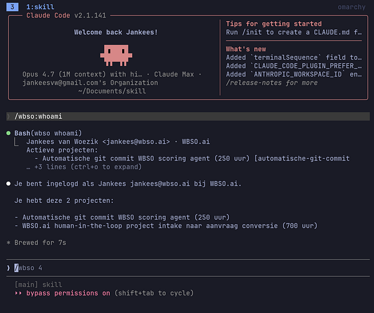Screen dimensions: 374x313
Task: Switch to the 1:skill window tab
Action: tap(40, 7)
